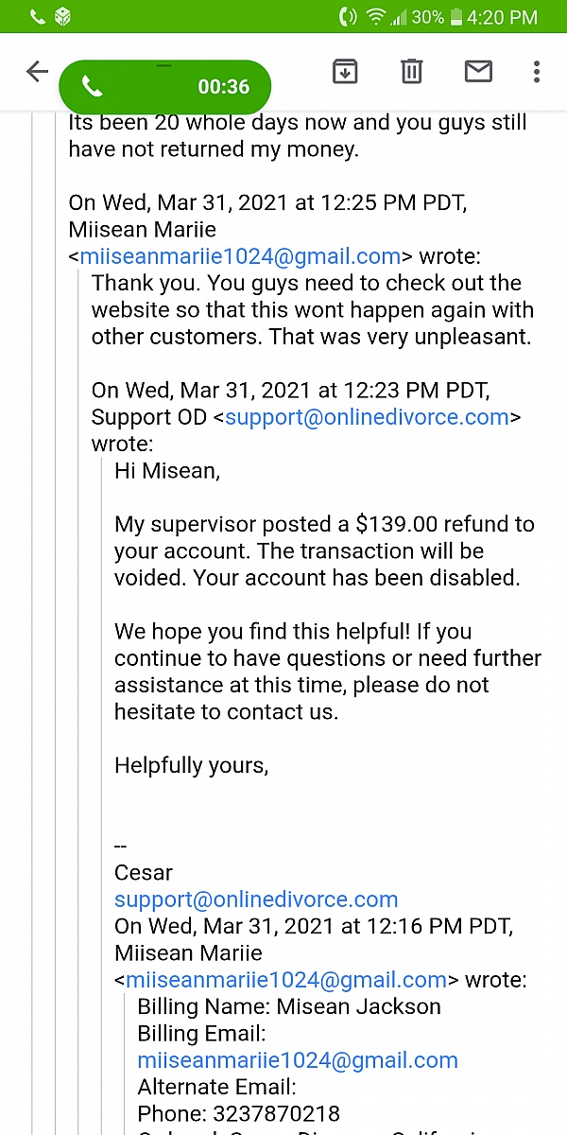Return to the call via the 00:36 timer

click(223, 87)
